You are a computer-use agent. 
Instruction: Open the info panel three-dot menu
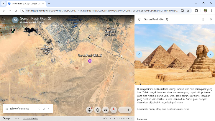[x=203, y=19]
